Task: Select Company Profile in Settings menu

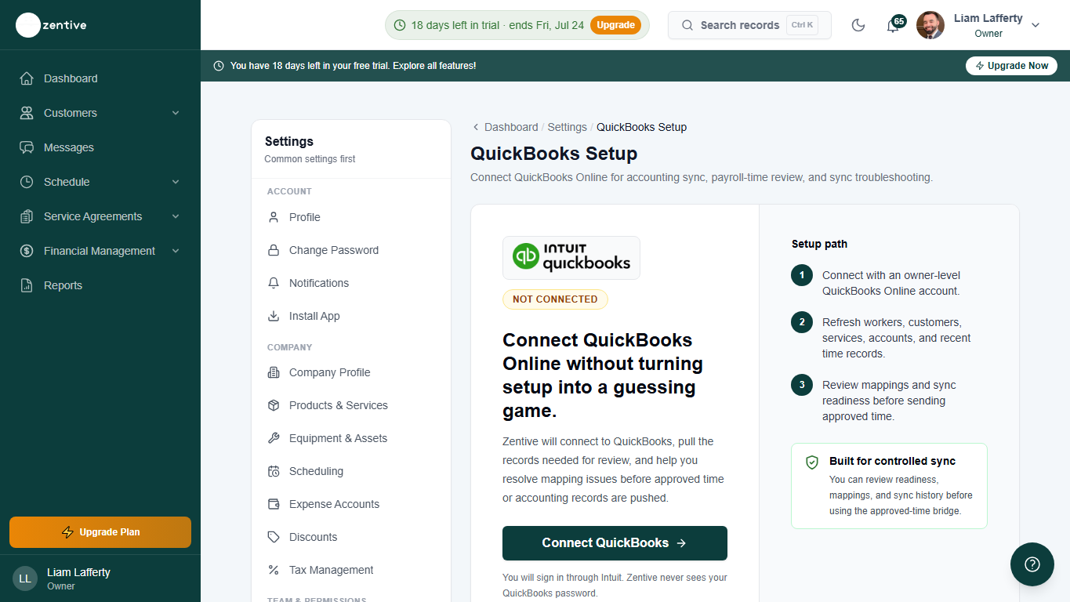Action: [351, 372]
